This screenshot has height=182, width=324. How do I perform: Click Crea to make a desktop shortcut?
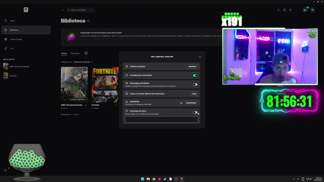tap(194, 94)
